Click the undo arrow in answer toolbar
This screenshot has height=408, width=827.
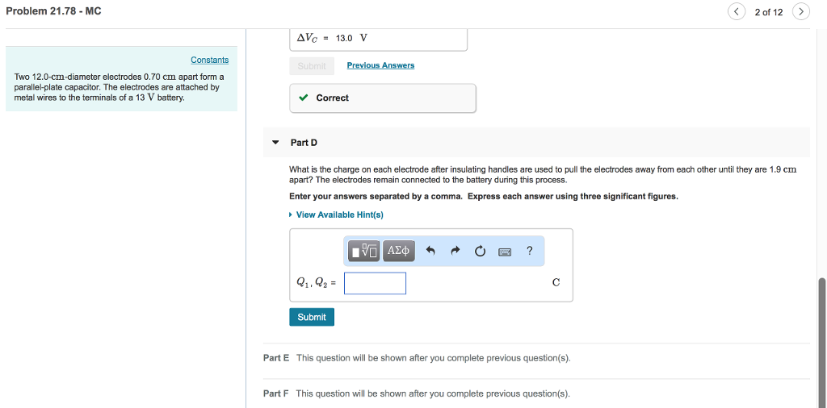[x=430, y=251]
